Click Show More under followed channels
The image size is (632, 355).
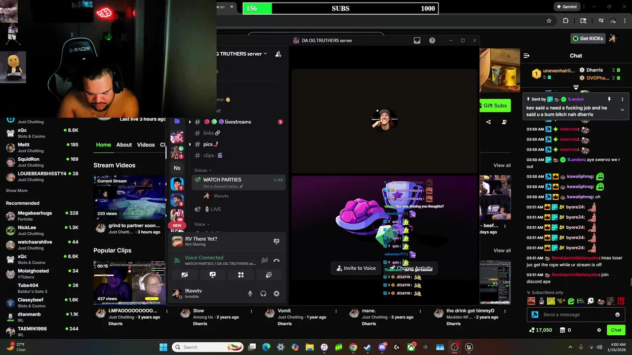tap(16, 190)
